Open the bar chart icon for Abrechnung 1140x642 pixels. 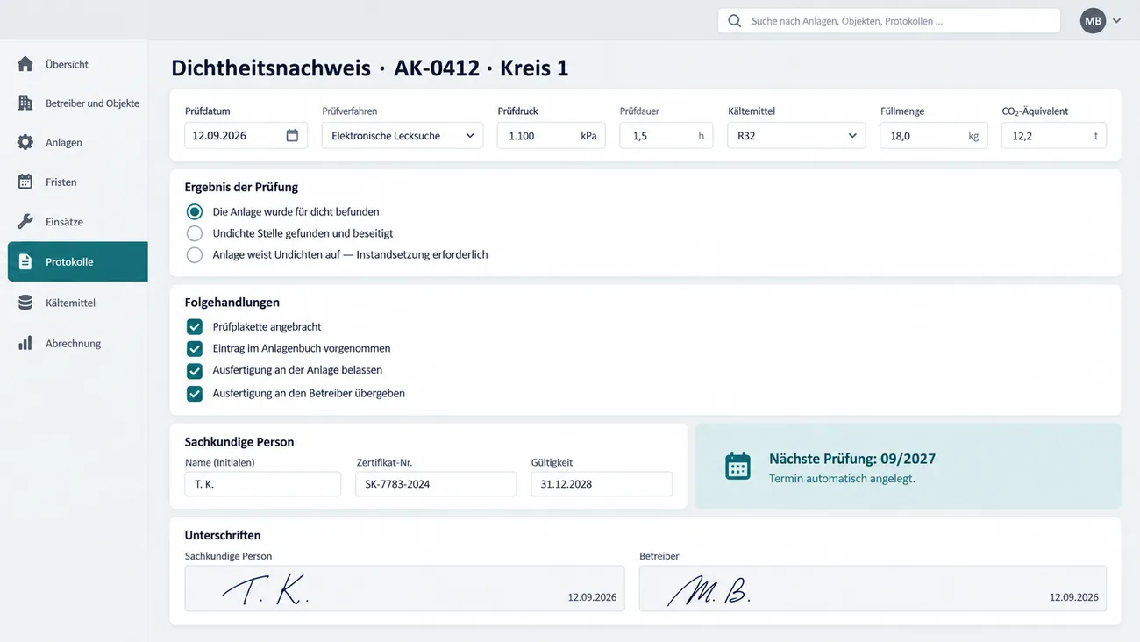point(25,343)
